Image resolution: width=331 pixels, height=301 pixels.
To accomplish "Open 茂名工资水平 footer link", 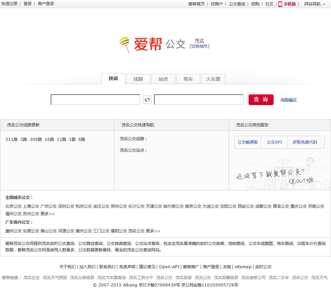I will (141, 278).
